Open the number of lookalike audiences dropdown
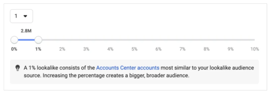Viewport: 272px width, 96px height. point(21,16)
